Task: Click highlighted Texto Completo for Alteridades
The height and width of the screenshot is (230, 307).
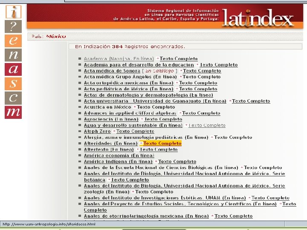Action: point(162,144)
